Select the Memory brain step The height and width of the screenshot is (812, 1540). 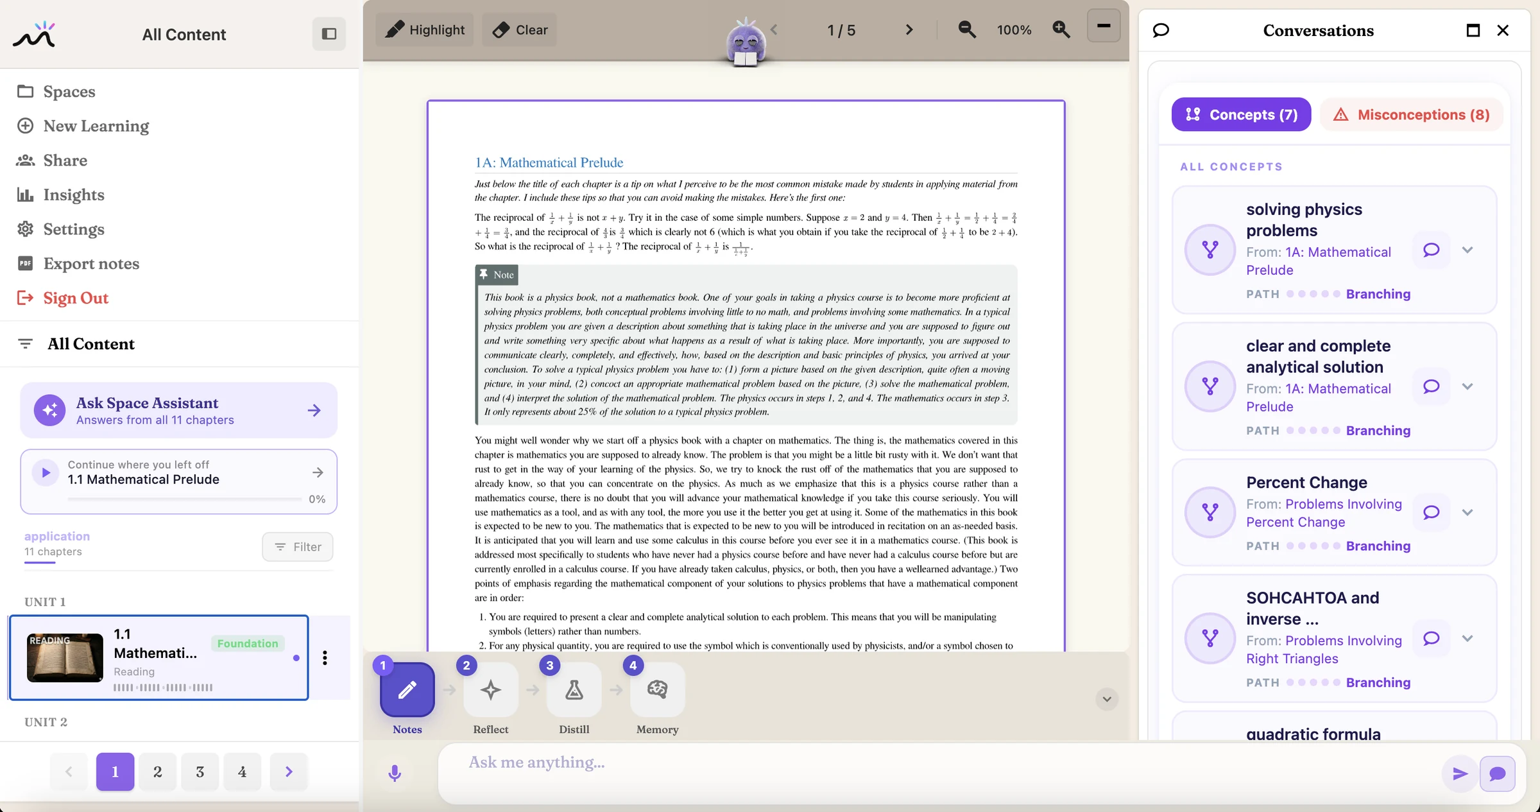[x=658, y=690]
